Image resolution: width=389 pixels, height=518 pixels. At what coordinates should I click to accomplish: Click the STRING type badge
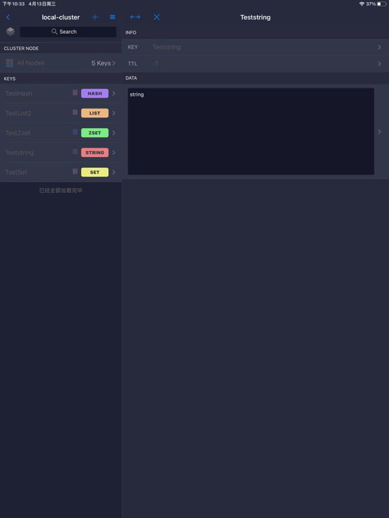95,152
